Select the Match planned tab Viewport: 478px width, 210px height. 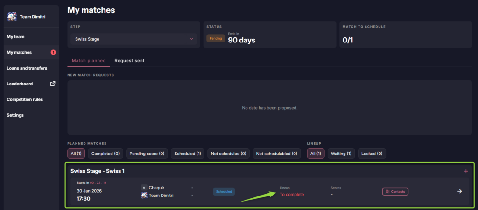click(x=89, y=61)
